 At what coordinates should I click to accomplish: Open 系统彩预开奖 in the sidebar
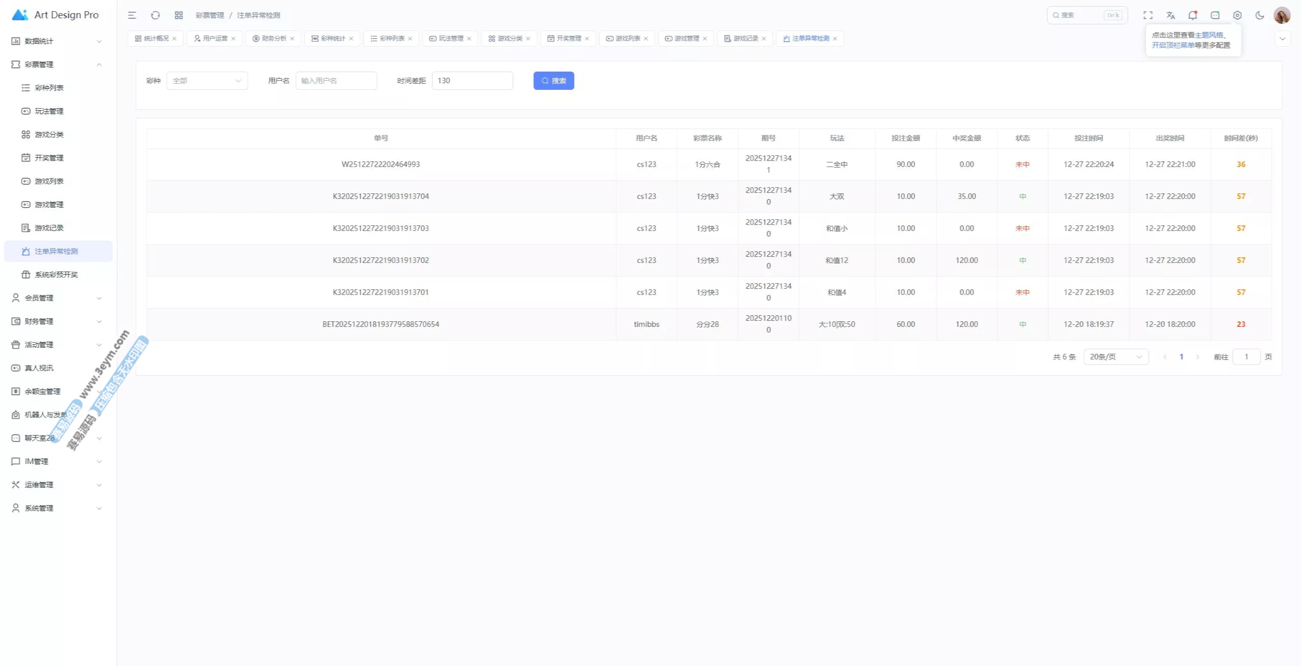[56, 275]
